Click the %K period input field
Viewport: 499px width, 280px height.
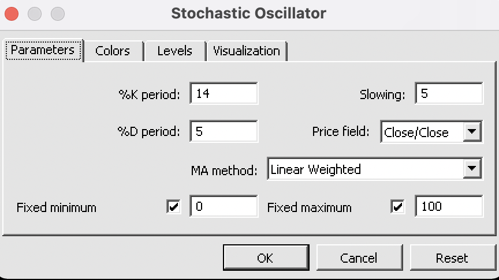point(224,94)
